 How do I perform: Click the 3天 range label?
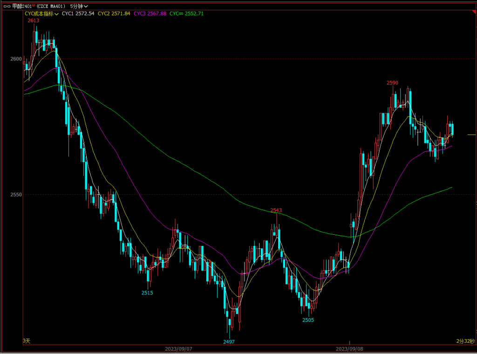point(27,341)
